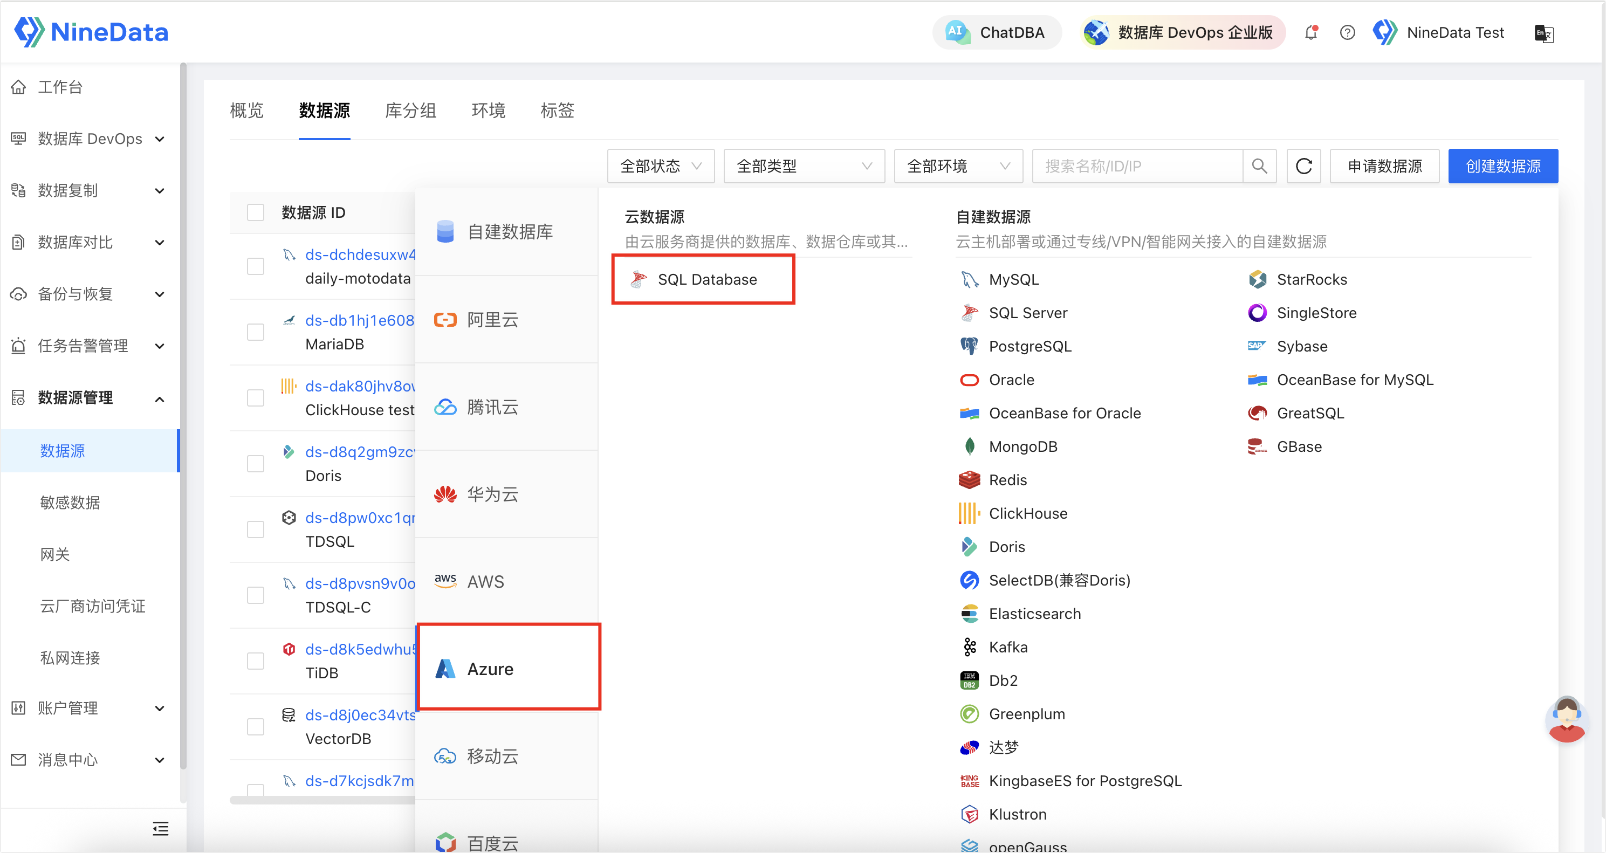Open the 全部环境 environment dropdown
1606x853 pixels.
[x=958, y=166]
